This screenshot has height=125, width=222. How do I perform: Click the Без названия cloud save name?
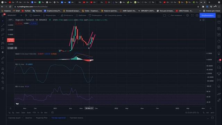175,15
